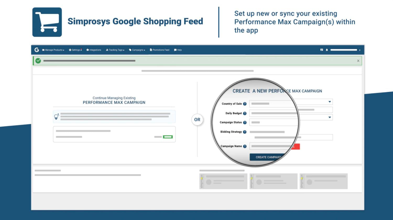The width and height of the screenshot is (393, 220).
Task: Click the notification bell icon
Action: point(327,50)
